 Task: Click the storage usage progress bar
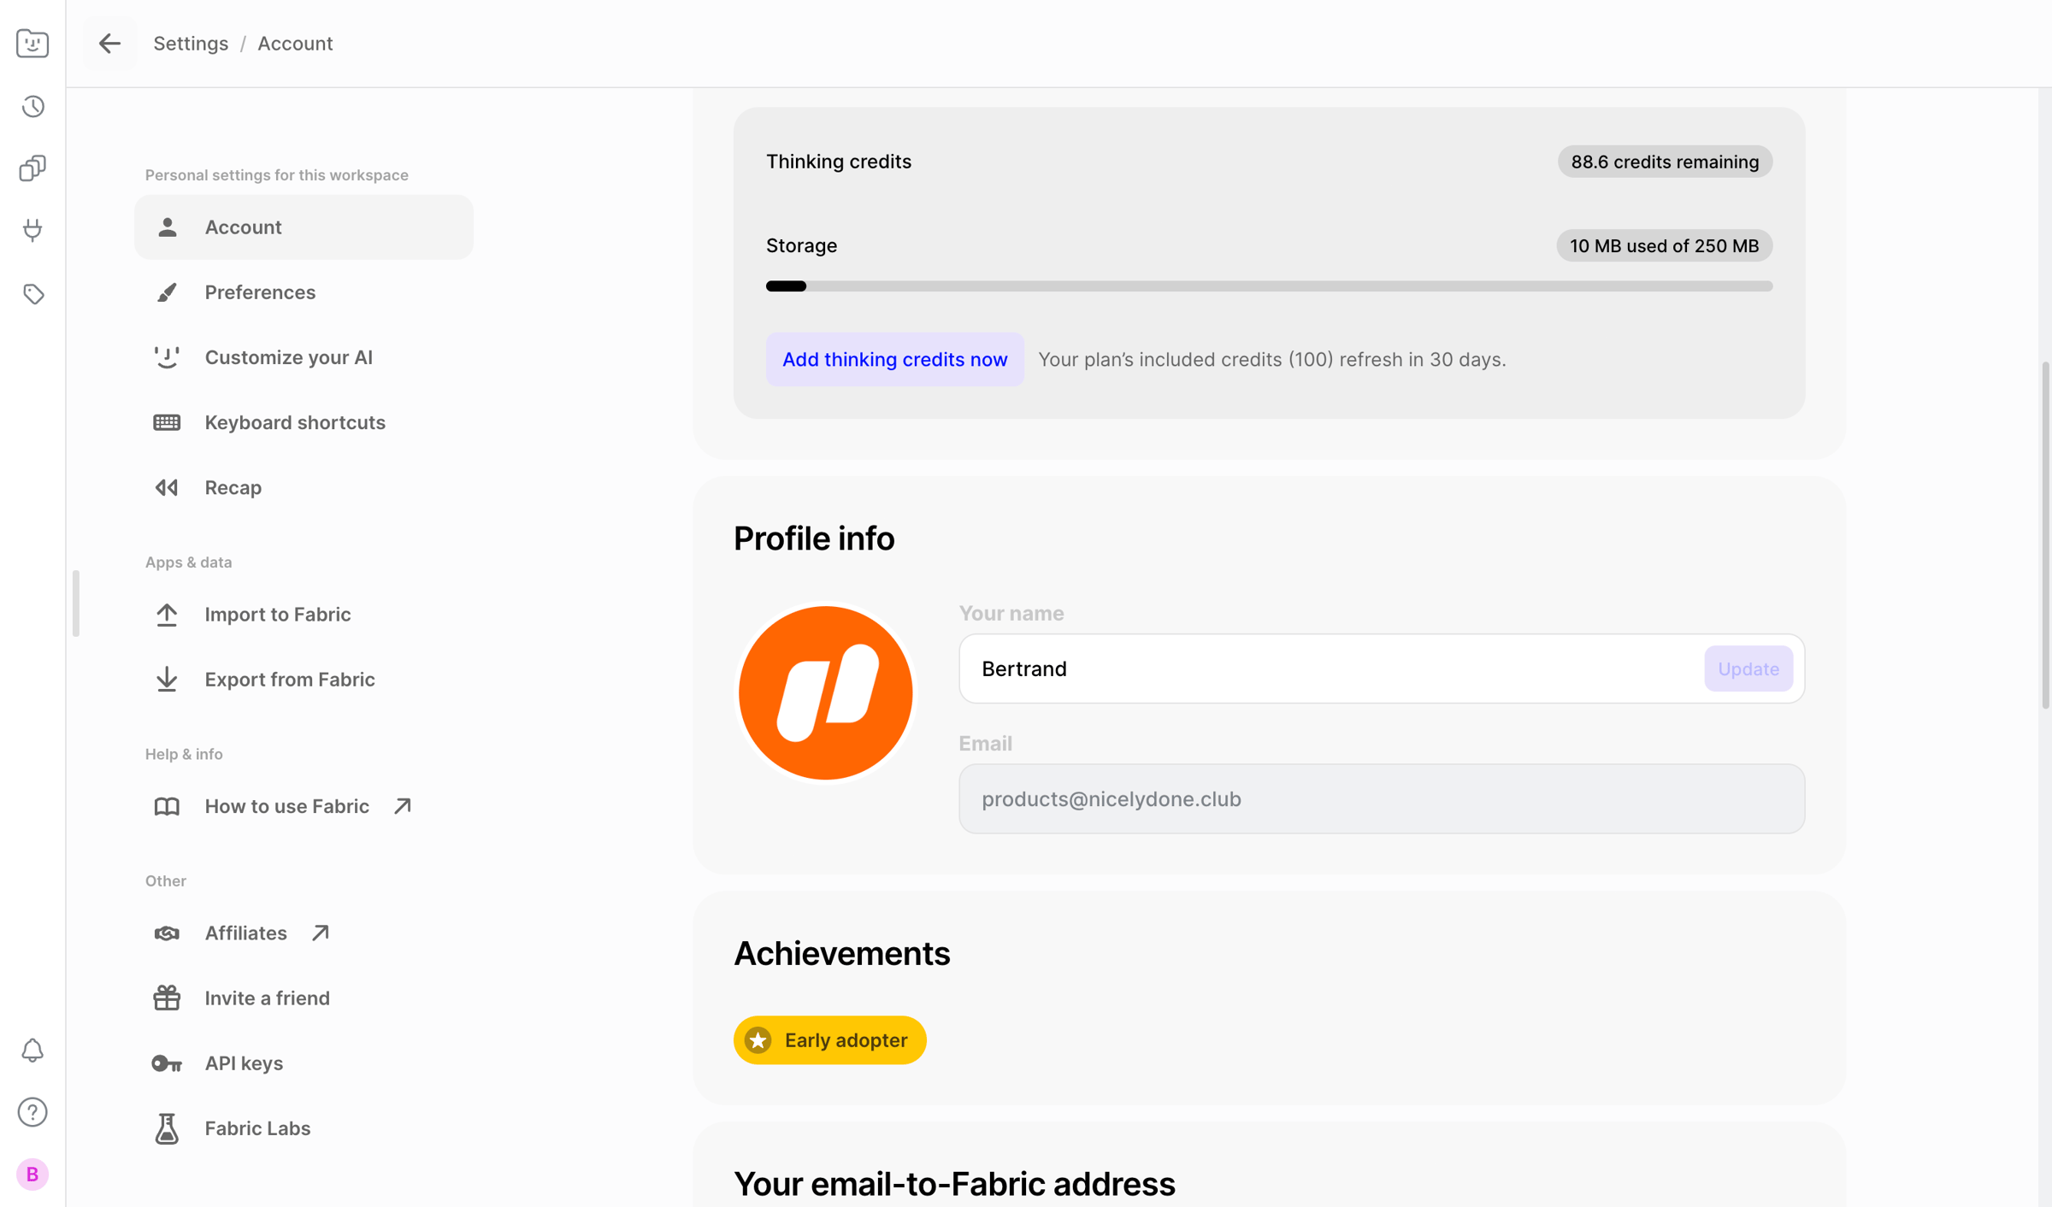tap(1269, 286)
